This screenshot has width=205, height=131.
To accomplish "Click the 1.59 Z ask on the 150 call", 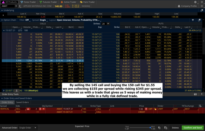I will [80, 64].
